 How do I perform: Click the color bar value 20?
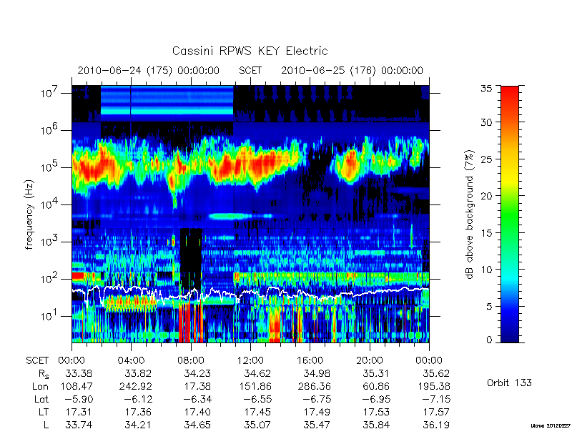486,196
